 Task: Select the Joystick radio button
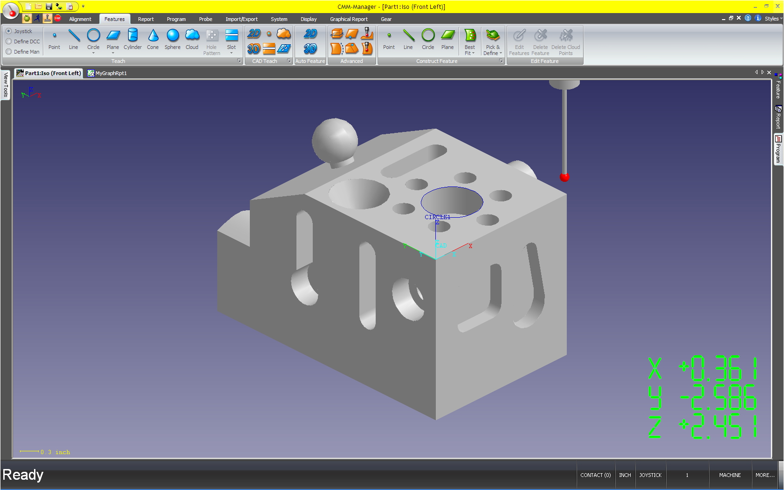pyautogui.click(x=9, y=31)
